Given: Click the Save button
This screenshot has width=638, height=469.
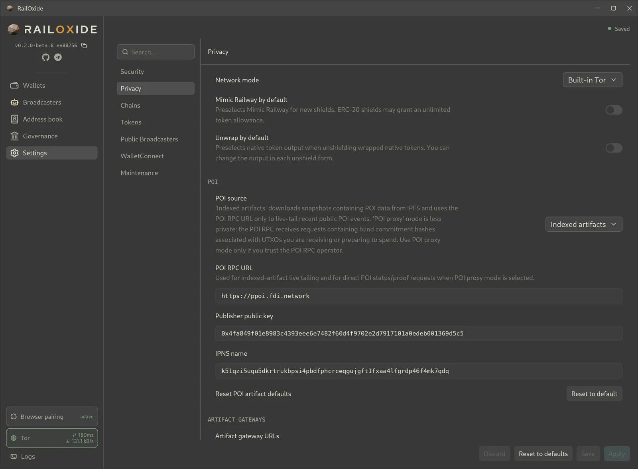Looking at the screenshot, I should click(588, 454).
